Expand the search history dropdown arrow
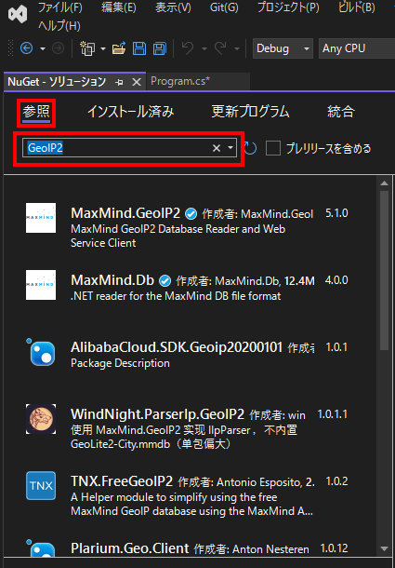This screenshot has width=395, height=568. [x=230, y=148]
